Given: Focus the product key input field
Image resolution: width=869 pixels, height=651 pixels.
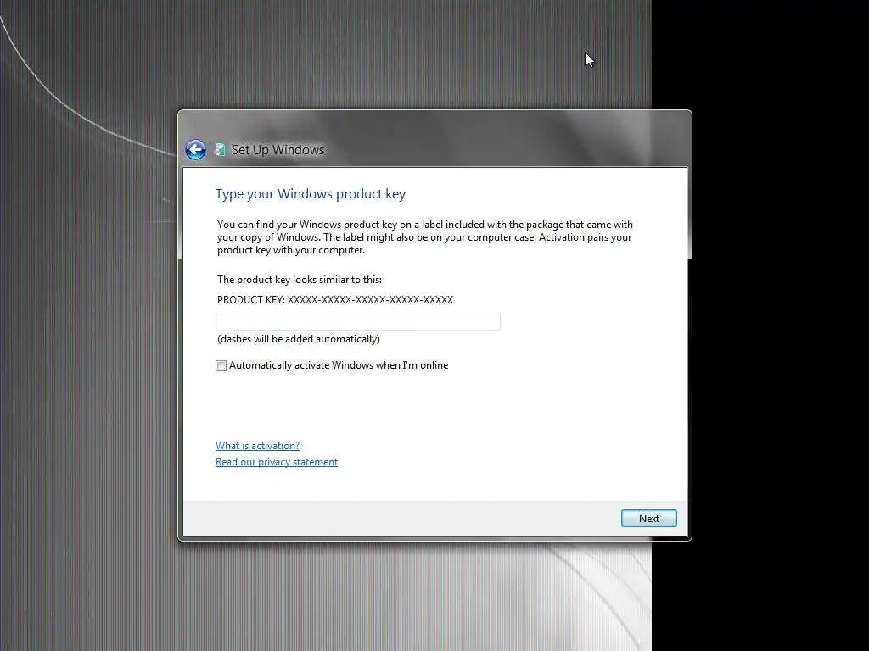Looking at the screenshot, I should coord(358,321).
